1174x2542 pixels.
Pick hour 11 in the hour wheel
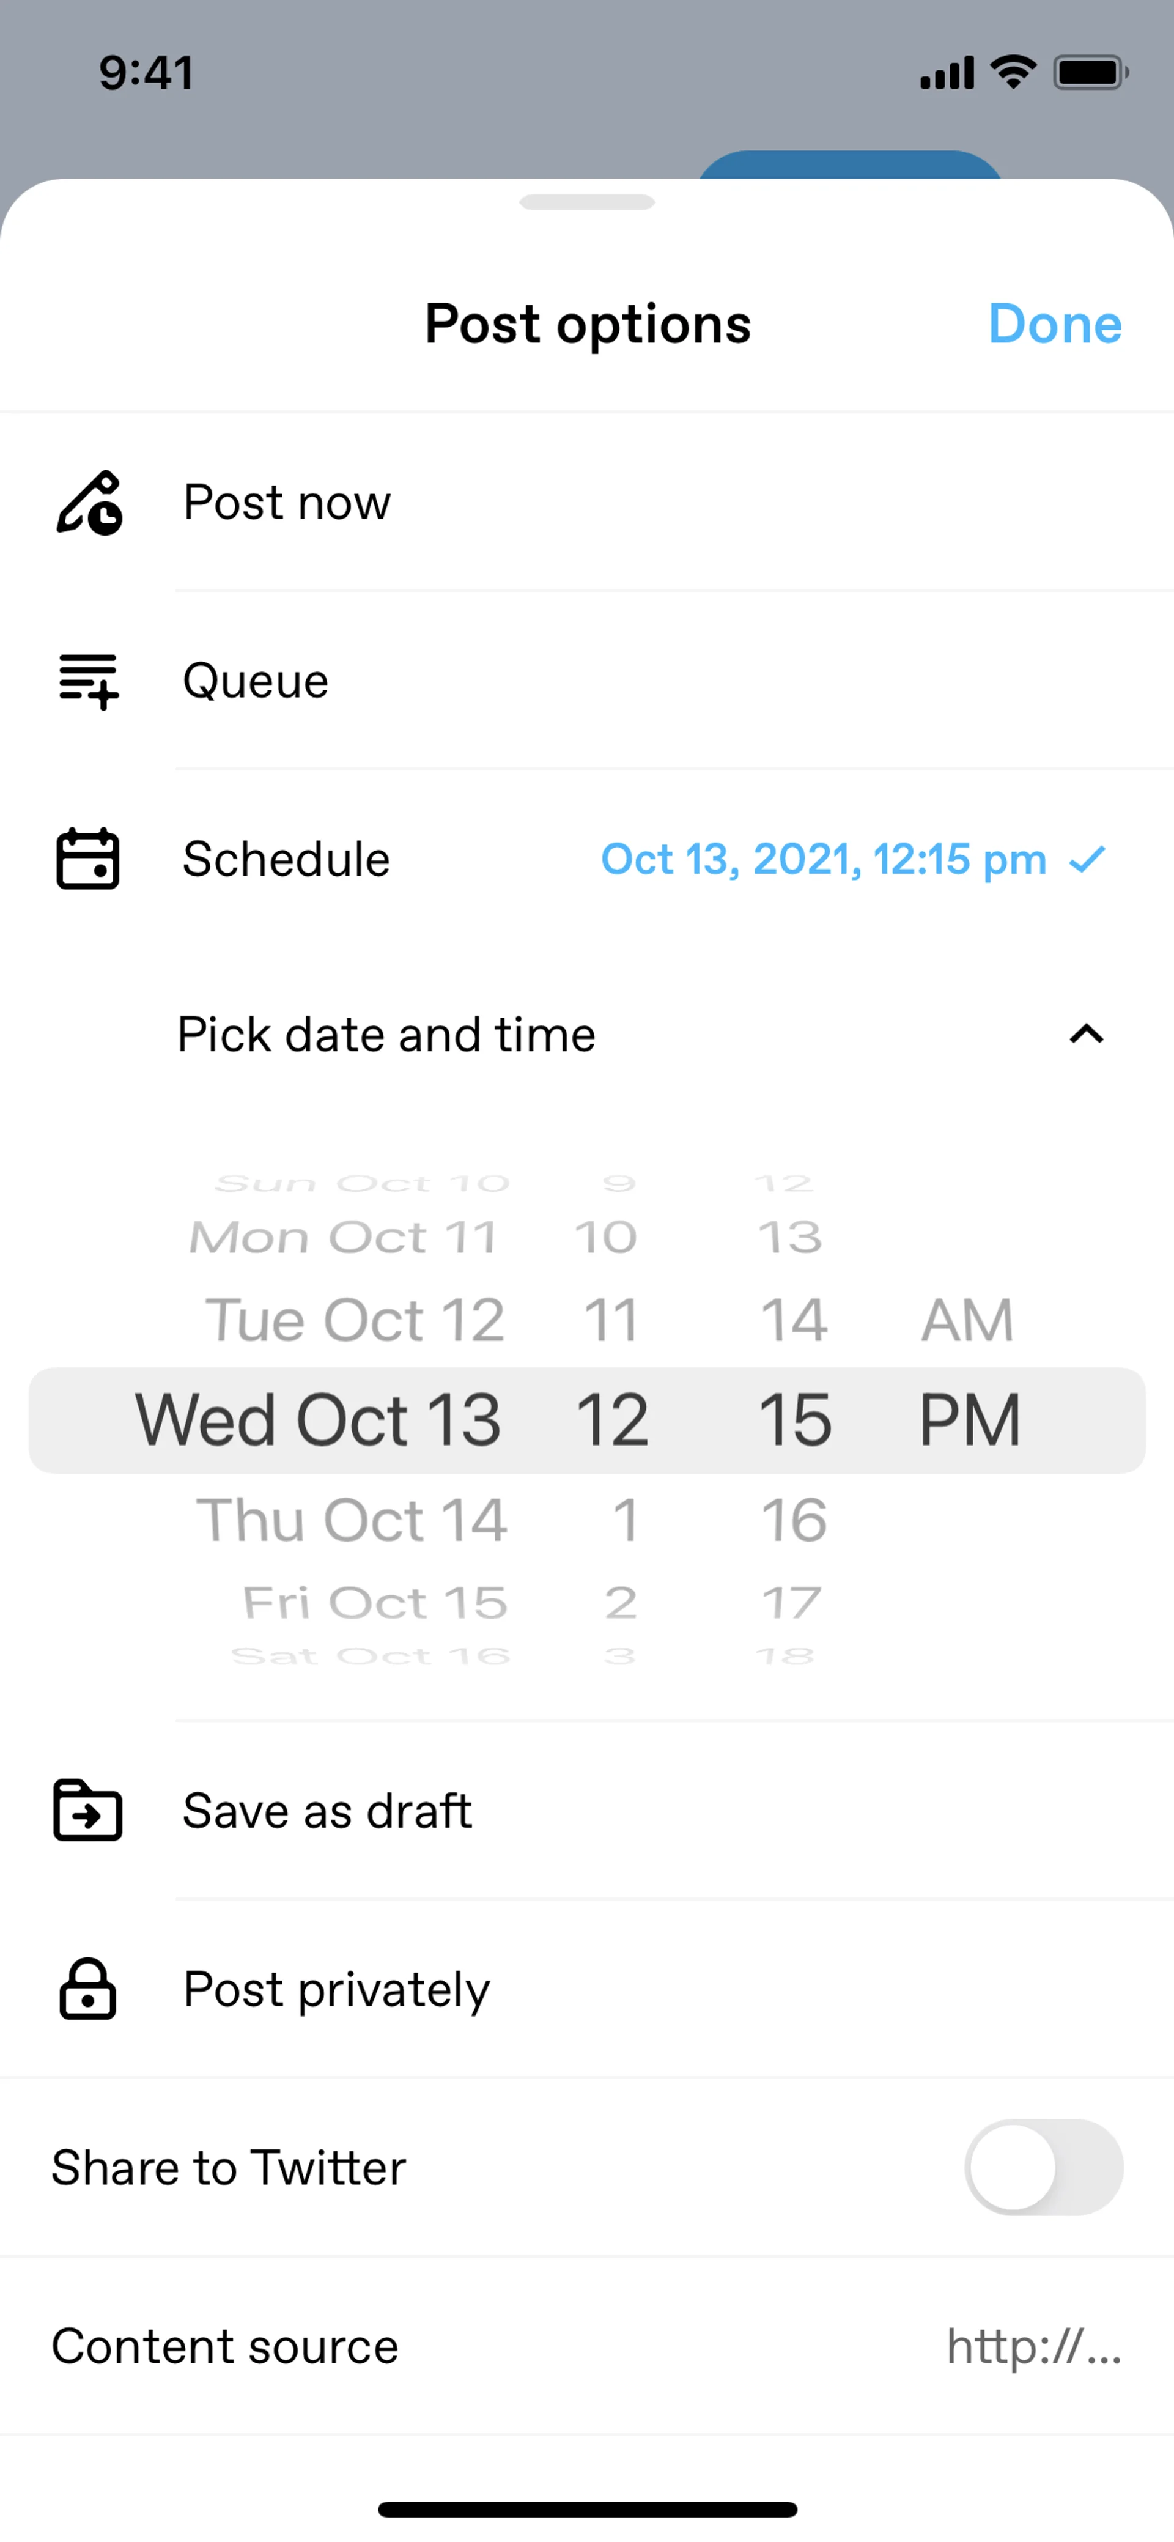[611, 1320]
